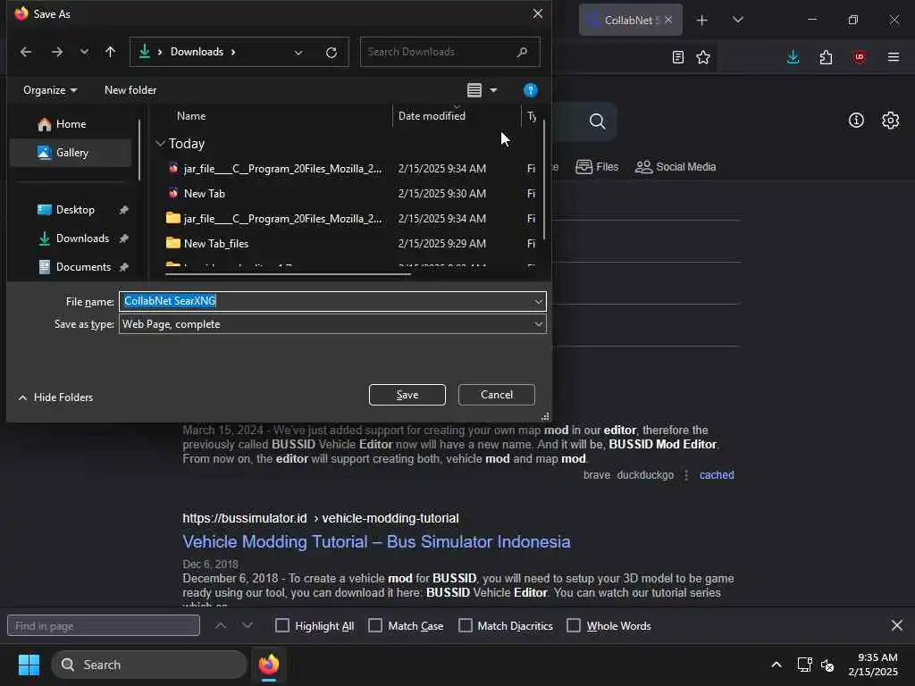Open the cached result link
Screen dimensions: 915x686
pos(717,475)
